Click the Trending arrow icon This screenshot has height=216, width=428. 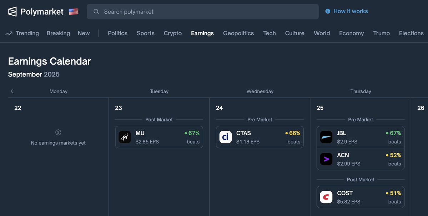[x=9, y=33]
